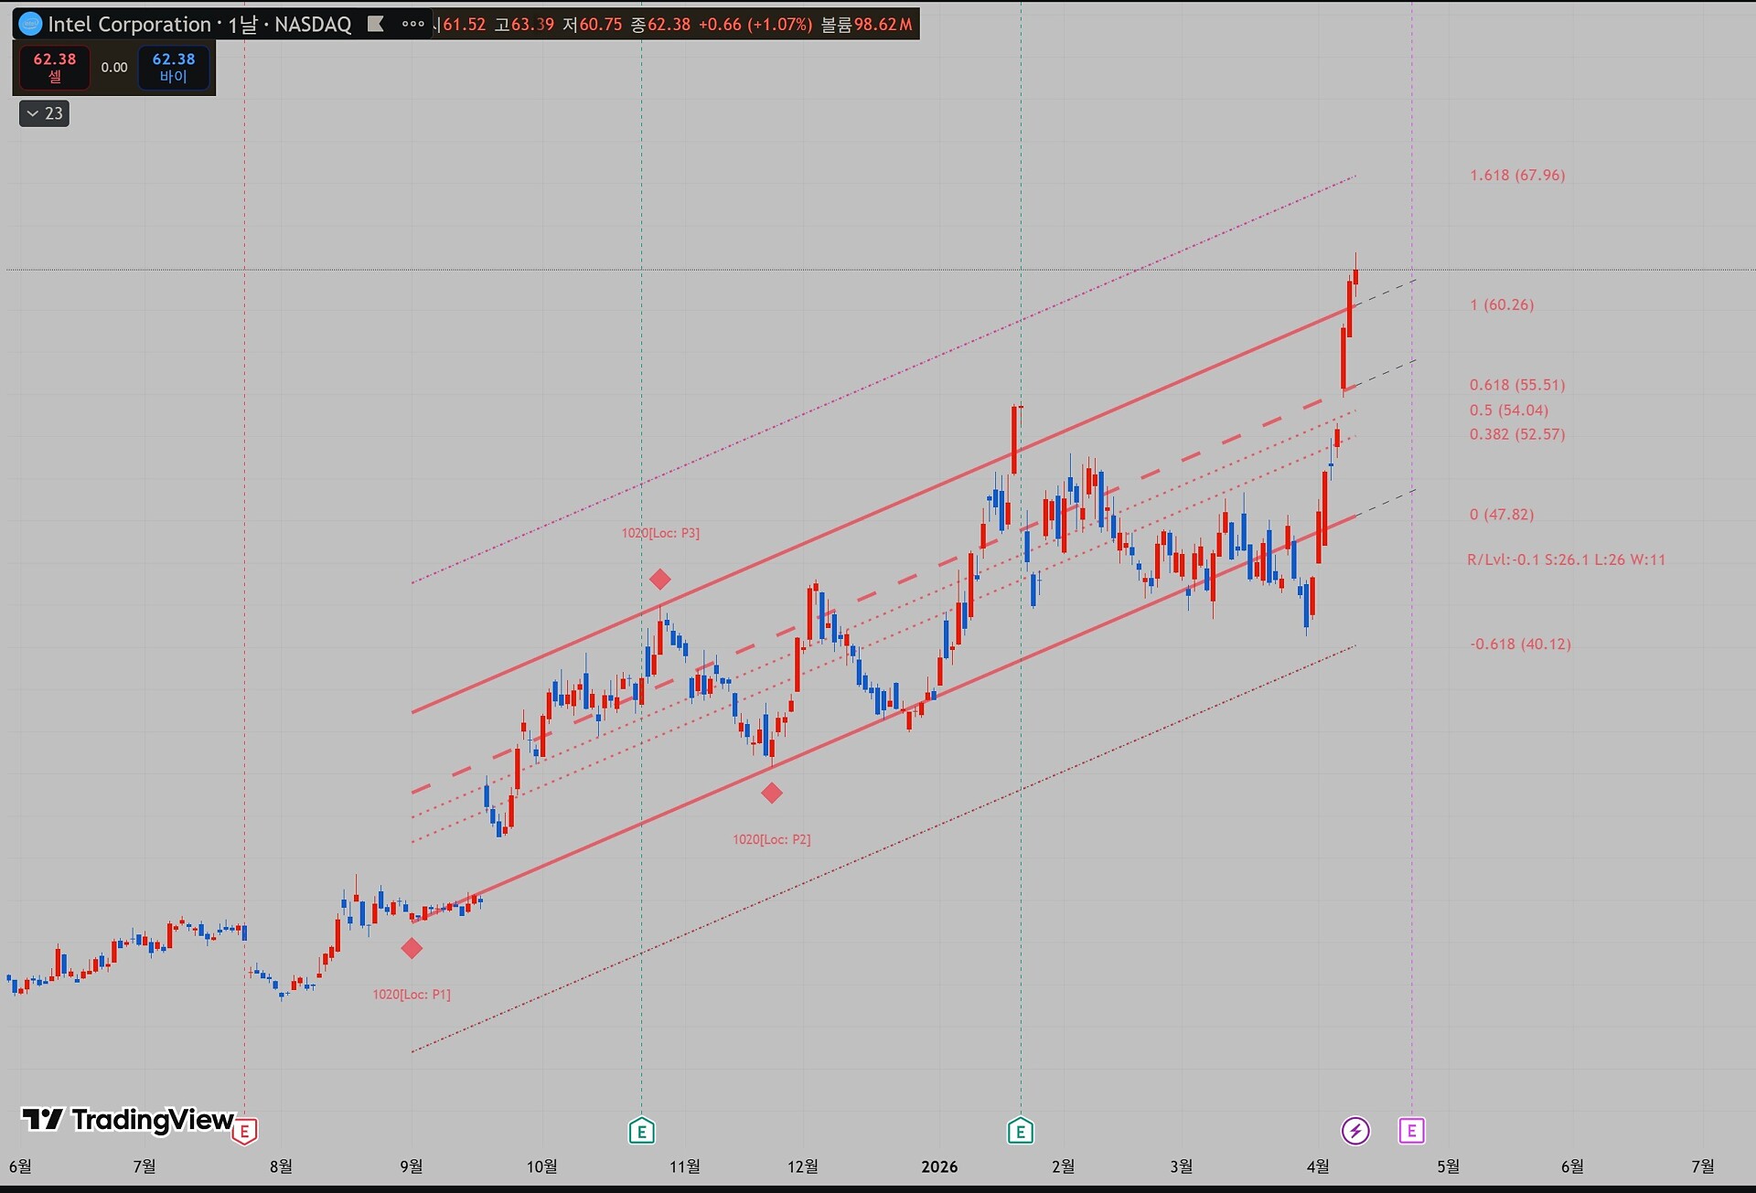Click the purple upcoming earnings E marker
Image resolution: width=1756 pixels, height=1193 pixels.
1411,1132
